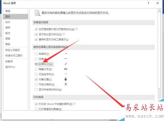Enable 可选连字符 checkbox

pyautogui.click(x=36, y=74)
